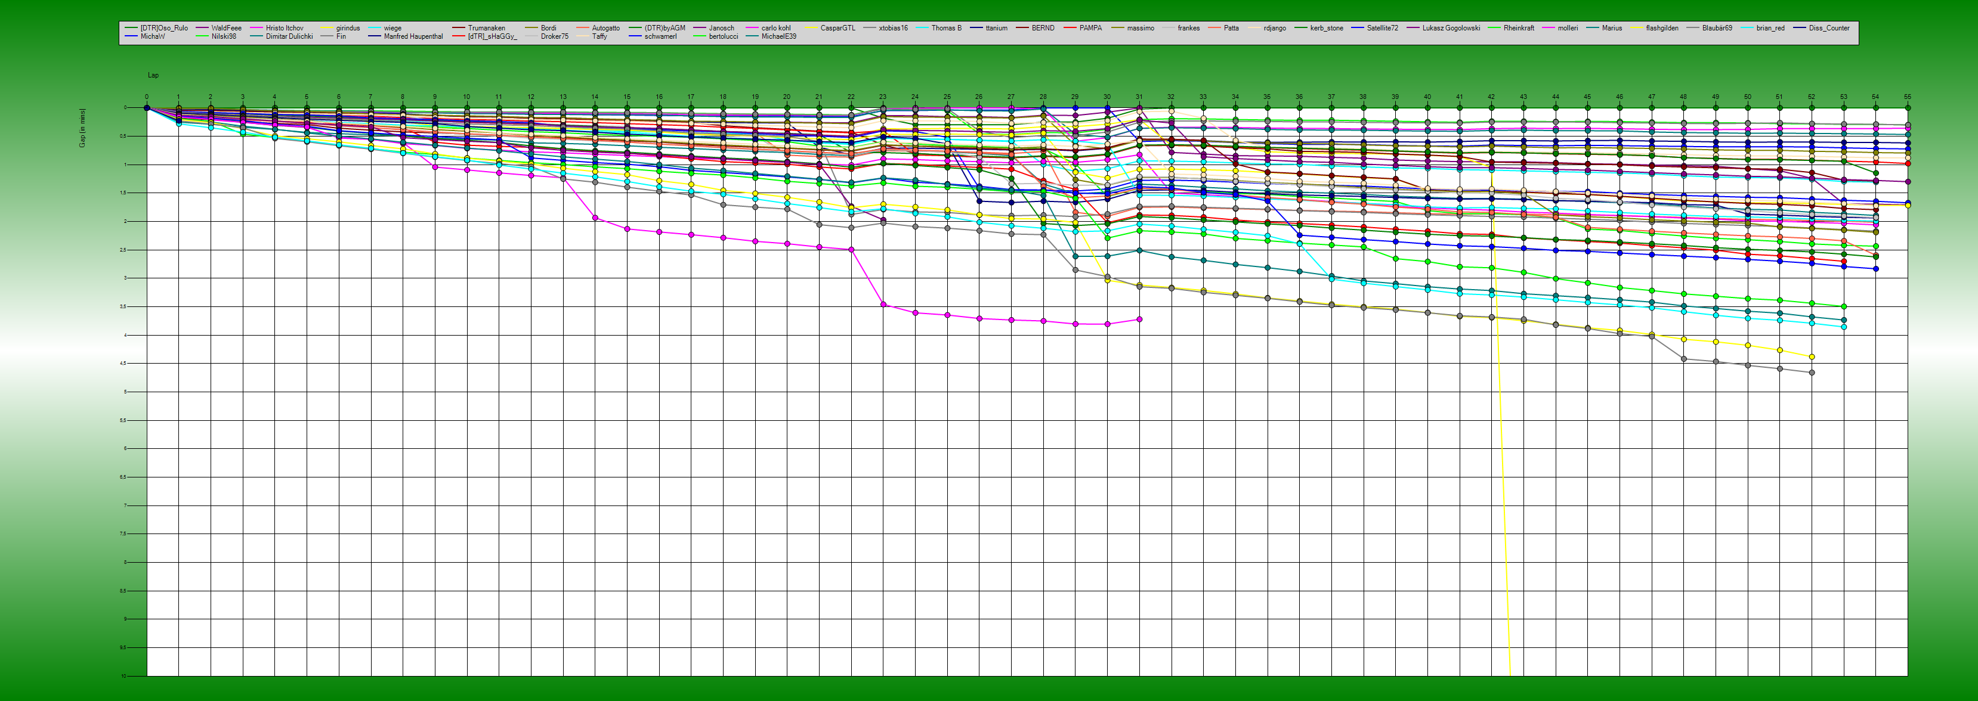1978x701 pixels.
Task: Select the final gray data point at lap 52
Action: pos(1812,373)
